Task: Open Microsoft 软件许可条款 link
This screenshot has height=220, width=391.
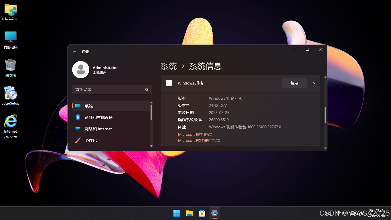Action: click(199, 140)
